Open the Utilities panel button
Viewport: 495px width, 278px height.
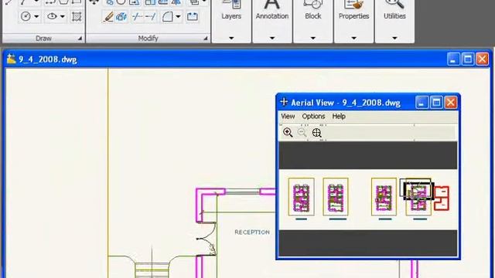point(394,11)
